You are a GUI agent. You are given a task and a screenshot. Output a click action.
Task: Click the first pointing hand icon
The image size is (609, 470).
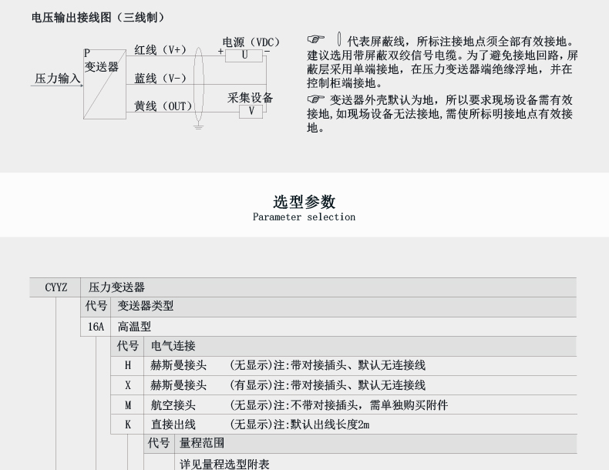316,41
